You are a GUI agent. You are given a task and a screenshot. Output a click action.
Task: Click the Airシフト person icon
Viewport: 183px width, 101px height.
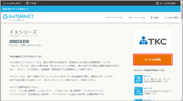click(138, 91)
